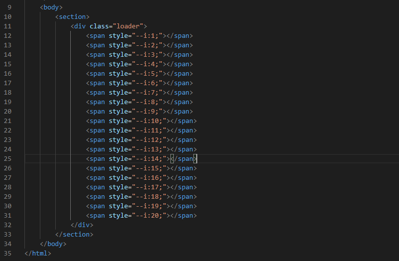Viewport: 399px width, 261px height.
Task: Click the --i:3; style value
Action: pyautogui.click(x=147, y=55)
